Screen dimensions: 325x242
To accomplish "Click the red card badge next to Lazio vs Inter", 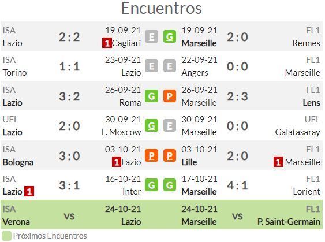I will point(29,191).
